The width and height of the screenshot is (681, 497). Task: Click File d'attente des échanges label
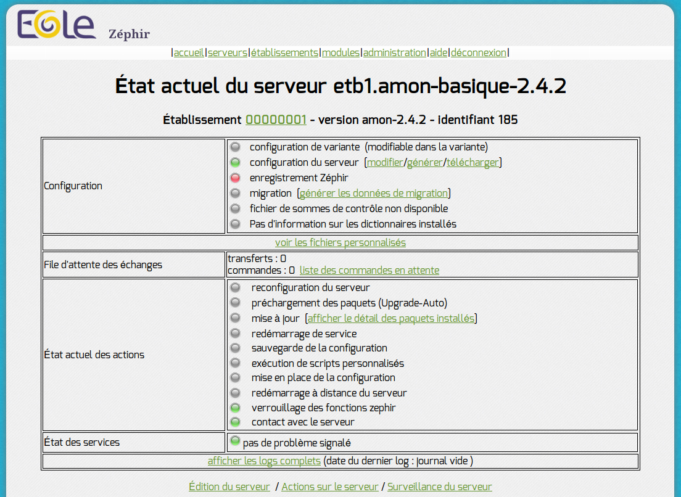click(x=103, y=265)
